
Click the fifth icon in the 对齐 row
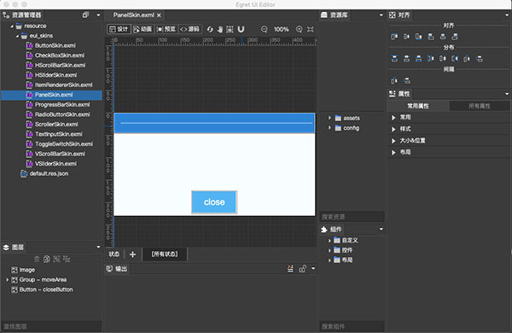pos(443,37)
